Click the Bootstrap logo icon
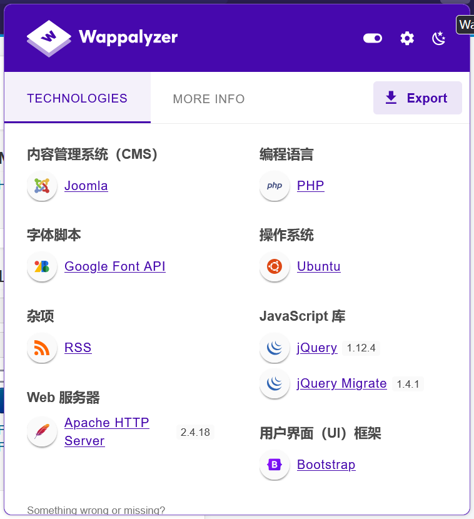The height and width of the screenshot is (519, 474). [275, 465]
